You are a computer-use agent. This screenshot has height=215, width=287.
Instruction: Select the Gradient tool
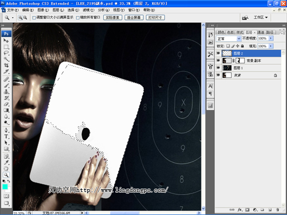point(6,110)
